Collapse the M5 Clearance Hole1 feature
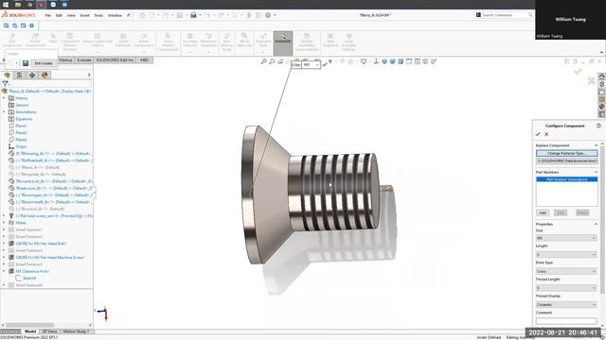Screen dimensions: 606x340 point(4,271)
